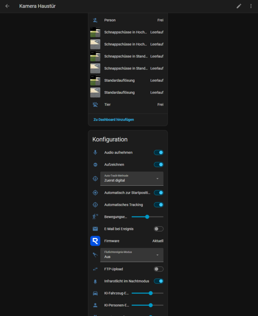Image resolution: width=258 pixels, height=316 pixels.
Task: Open second Standardauflösung camera thumbnail
Action: [95, 92]
